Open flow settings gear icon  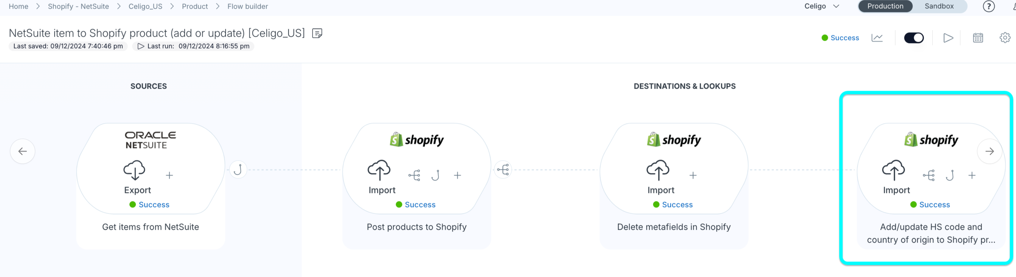(1005, 38)
